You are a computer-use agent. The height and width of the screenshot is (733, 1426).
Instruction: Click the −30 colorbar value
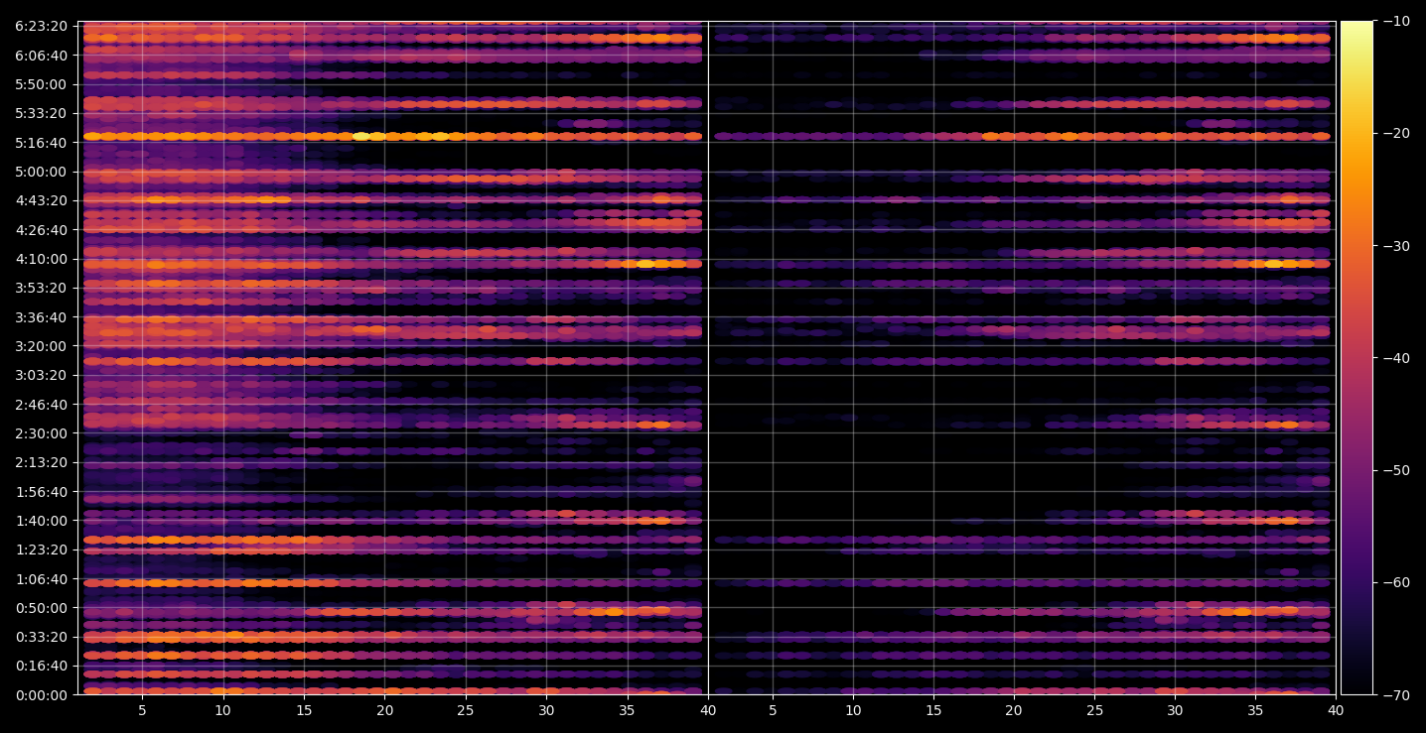pos(1396,245)
